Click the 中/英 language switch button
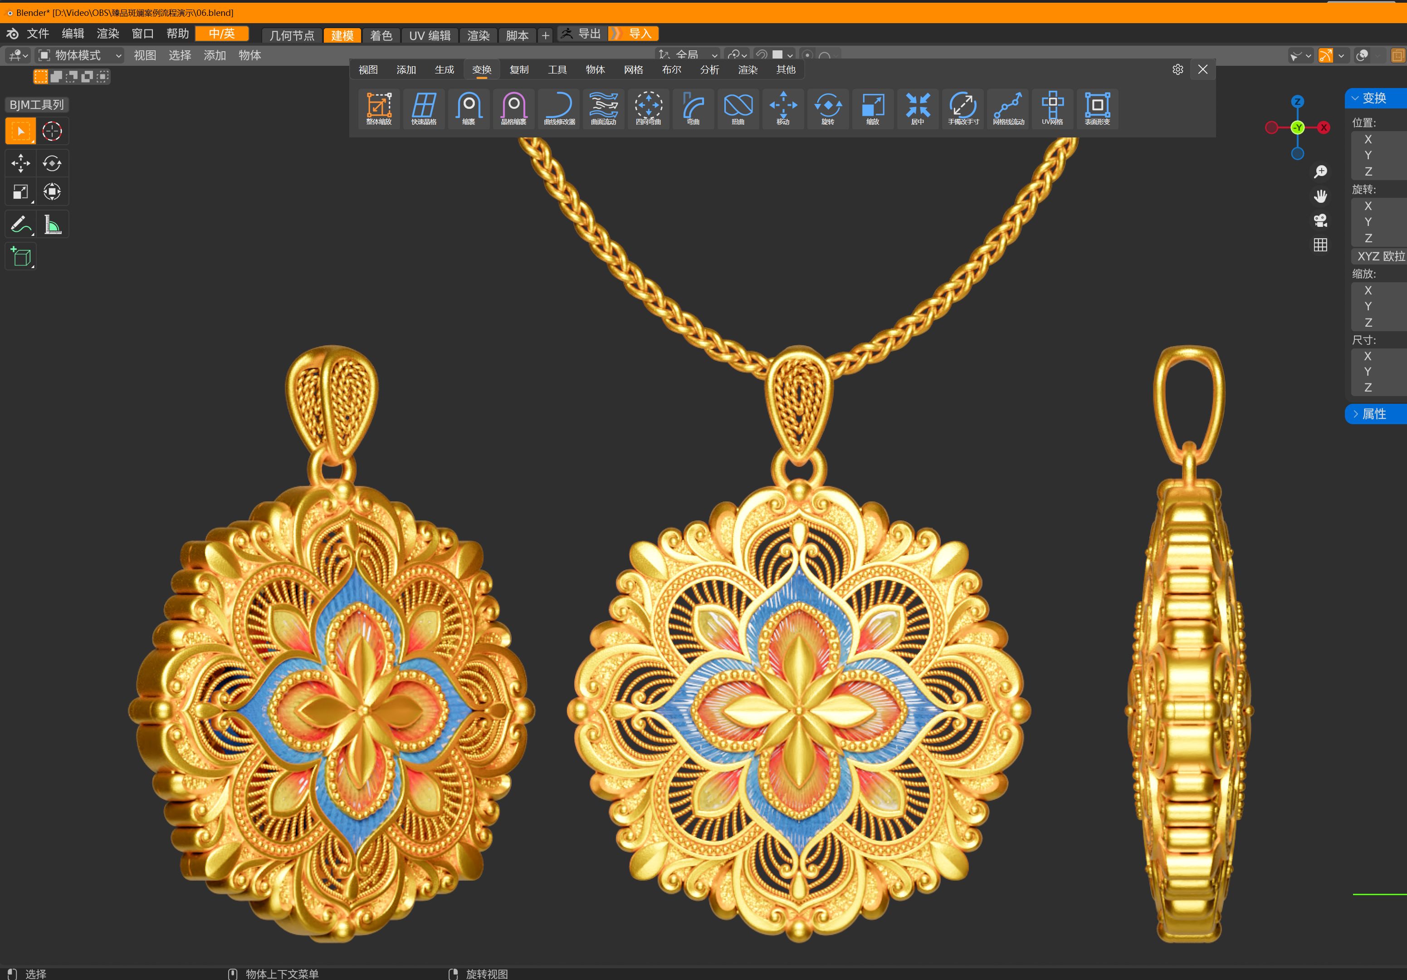The height and width of the screenshot is (980, 1407). 221,34
